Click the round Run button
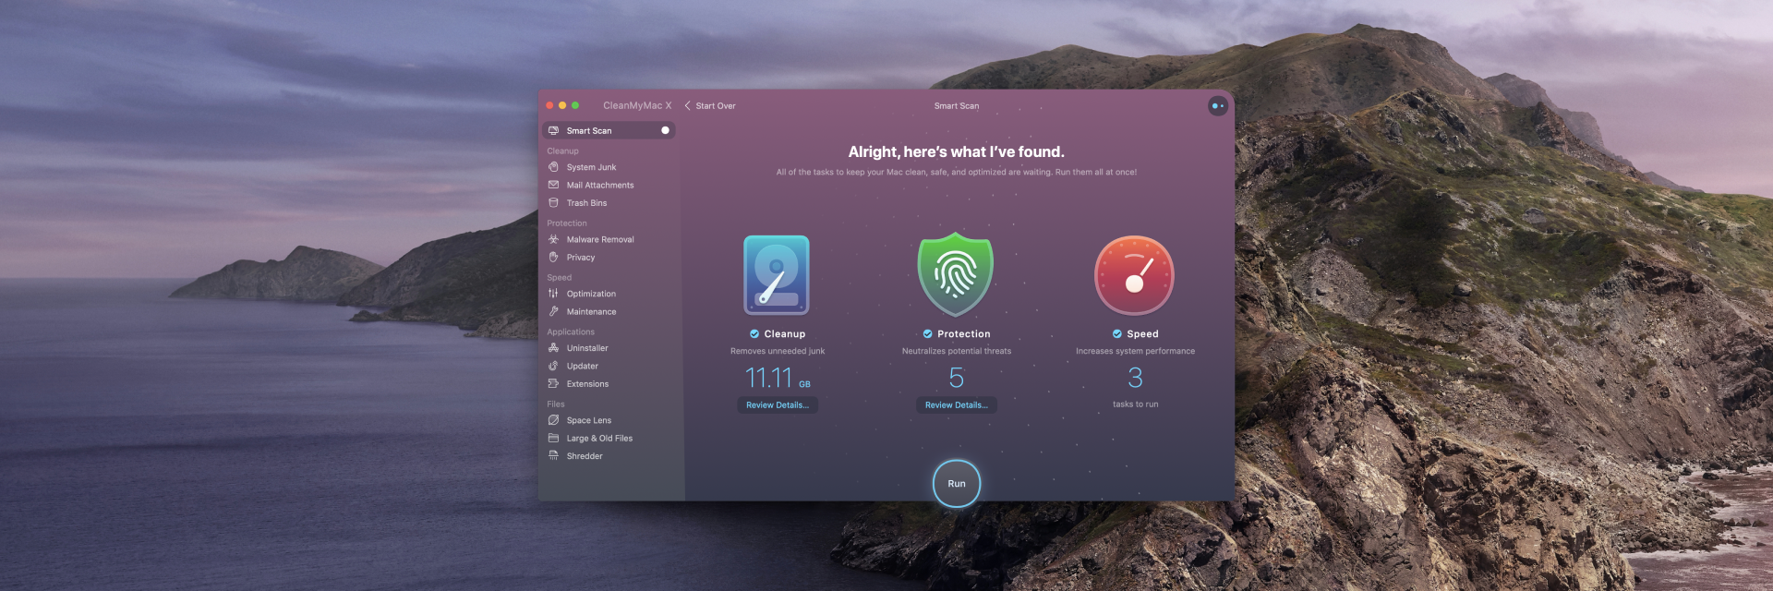 click(956, 483)
